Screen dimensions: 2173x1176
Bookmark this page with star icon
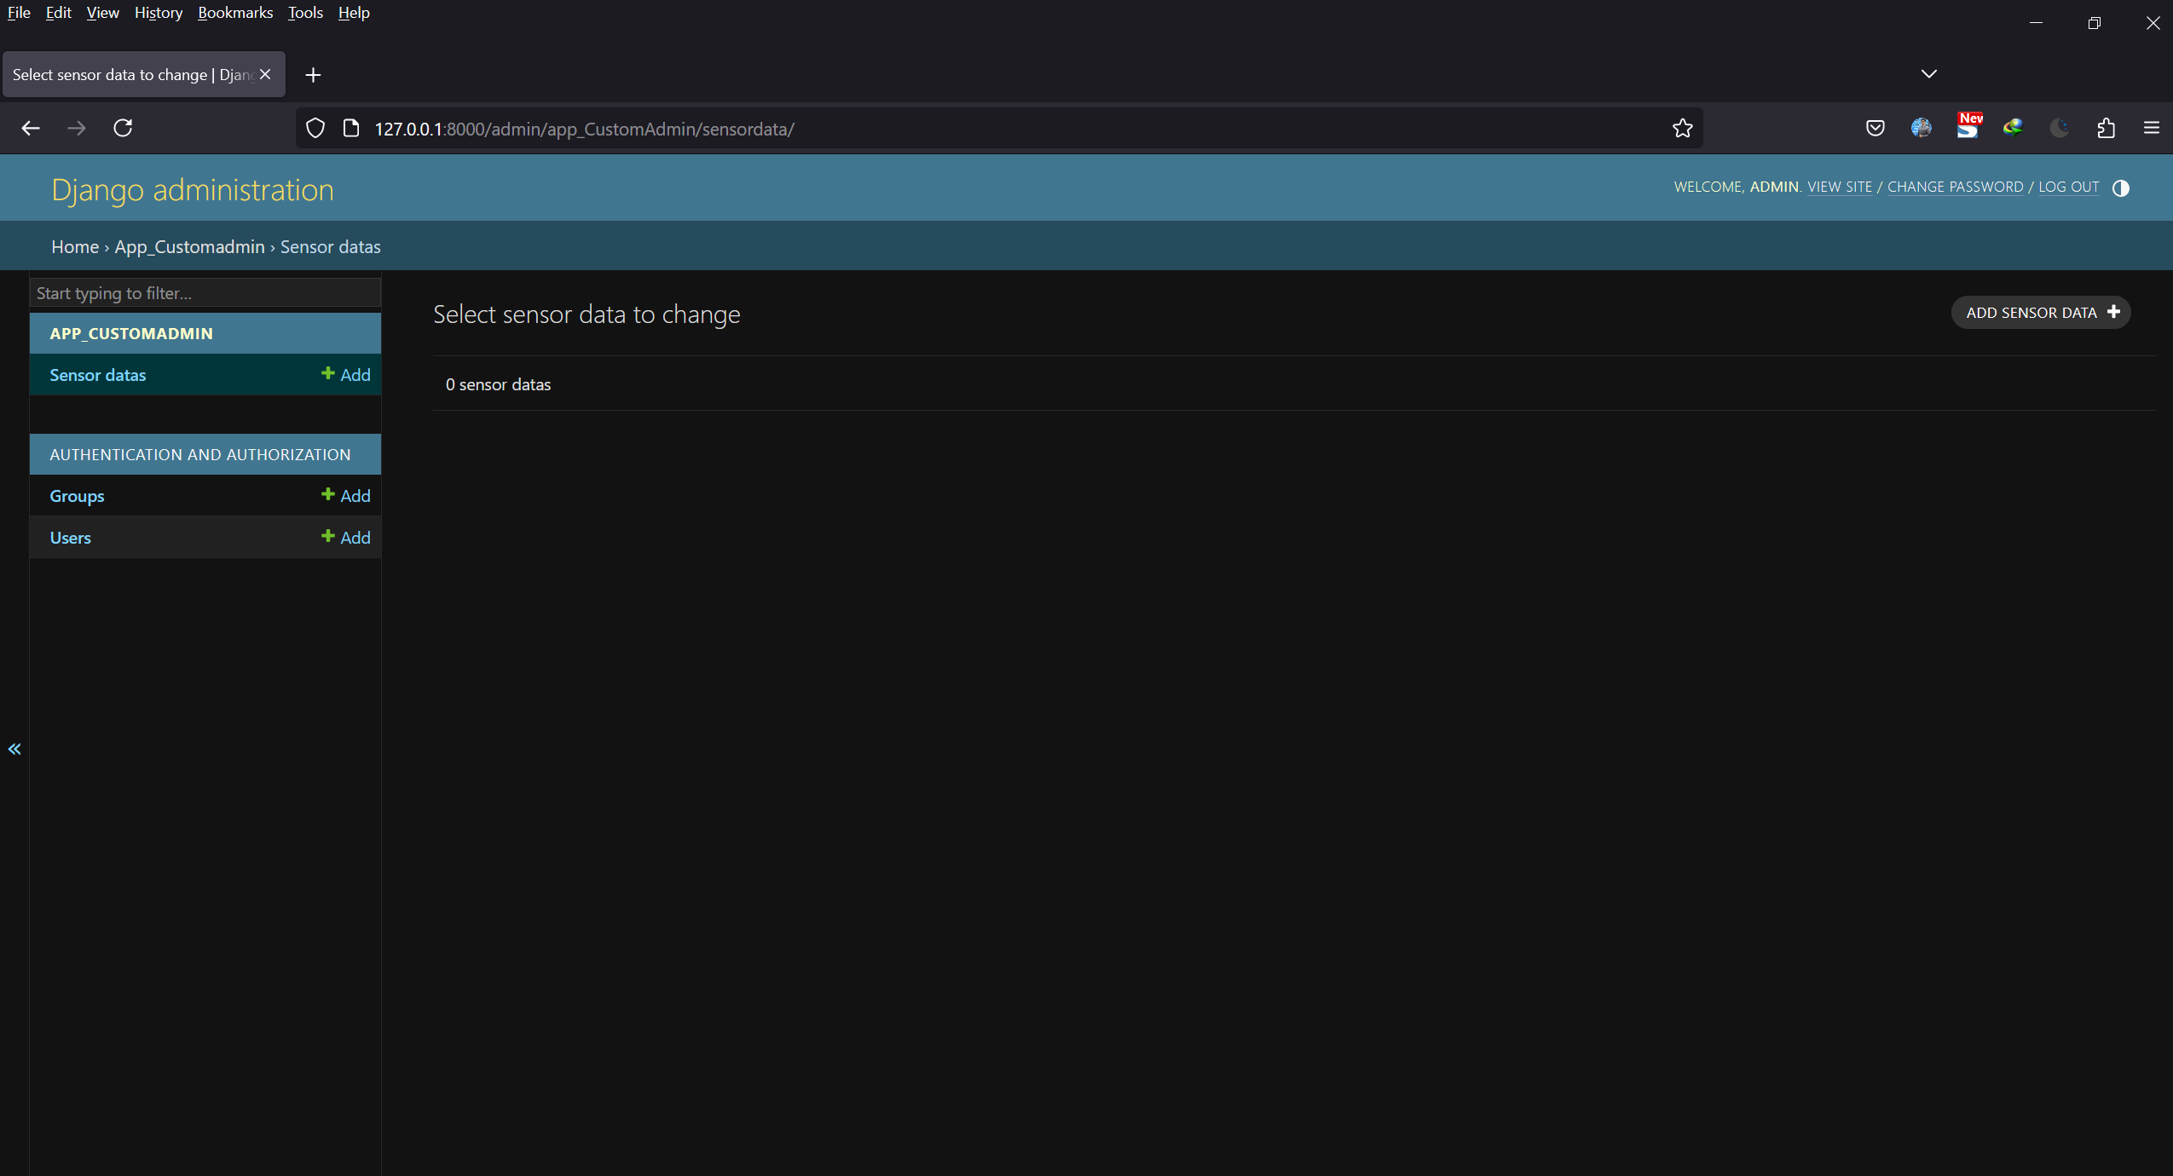1682,129
